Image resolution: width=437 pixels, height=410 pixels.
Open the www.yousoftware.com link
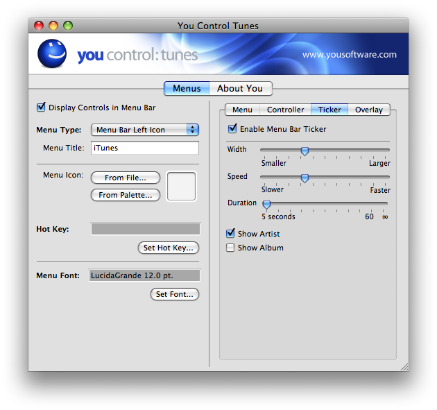point(350,55)
